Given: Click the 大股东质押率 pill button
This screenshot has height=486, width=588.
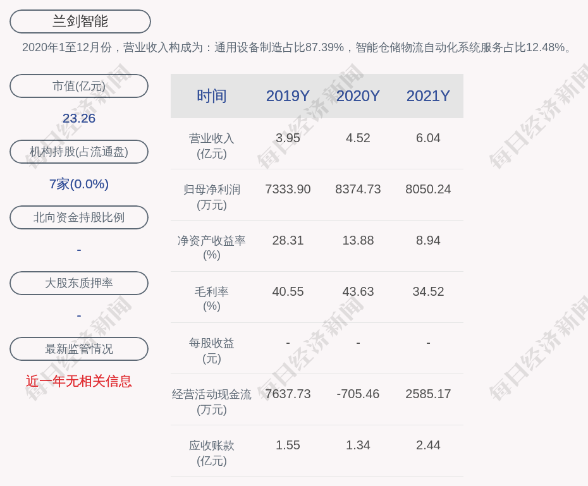Looking at the screenshot, I should click(79, 283).
